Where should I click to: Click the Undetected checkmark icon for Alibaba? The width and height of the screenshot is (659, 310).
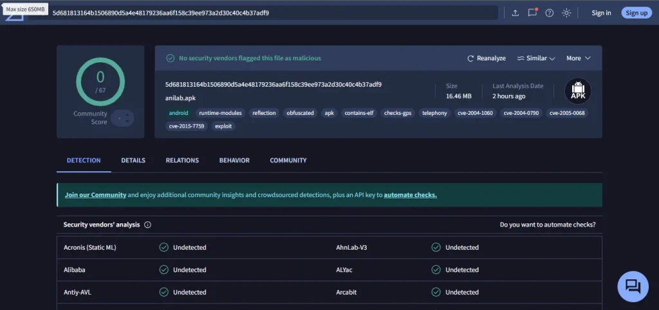[x=164, y=270]
